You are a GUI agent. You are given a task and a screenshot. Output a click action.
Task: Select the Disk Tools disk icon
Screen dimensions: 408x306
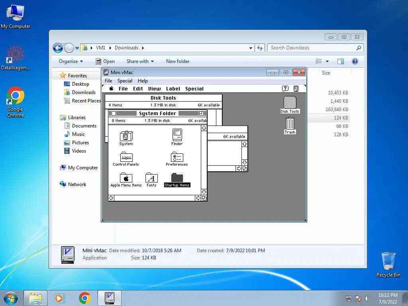point(290,102)
